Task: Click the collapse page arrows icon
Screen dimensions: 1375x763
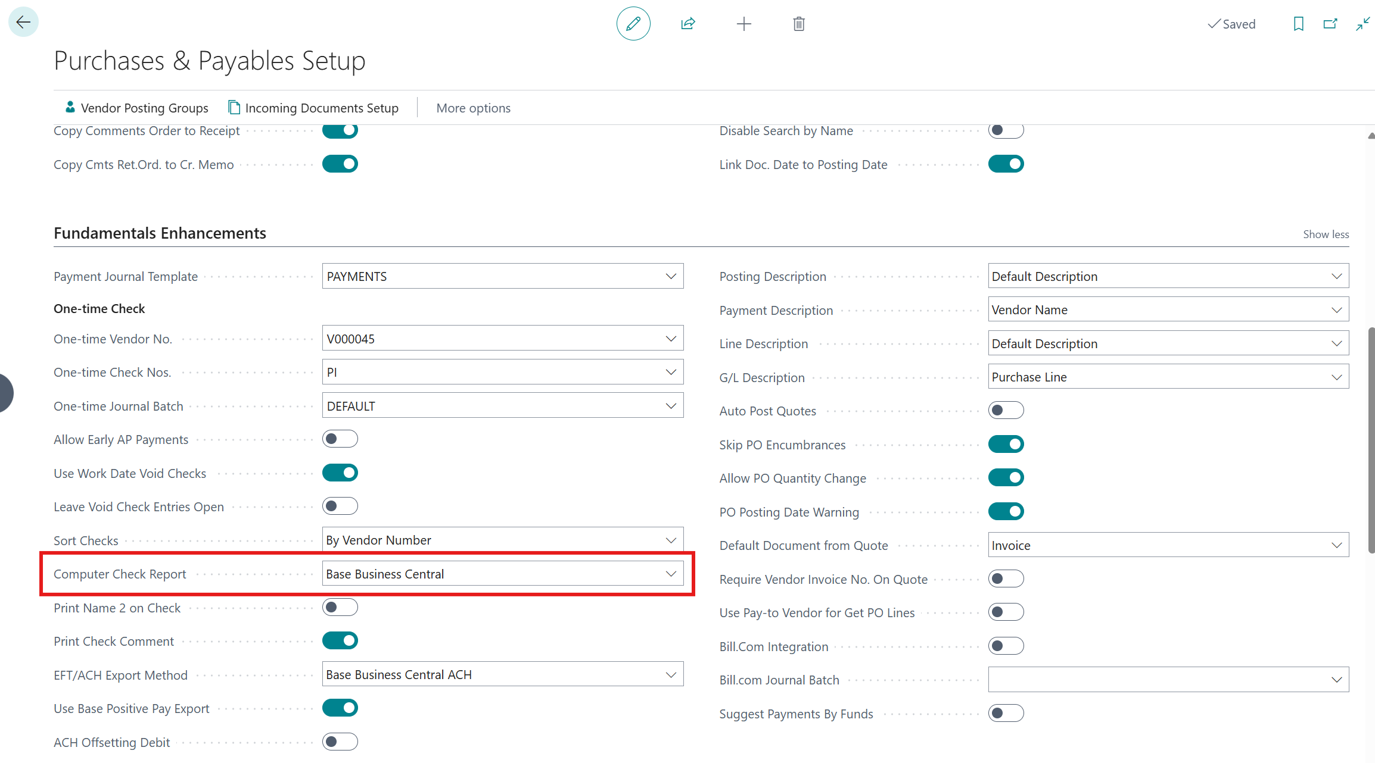Action: click(x=1362, y=24)
